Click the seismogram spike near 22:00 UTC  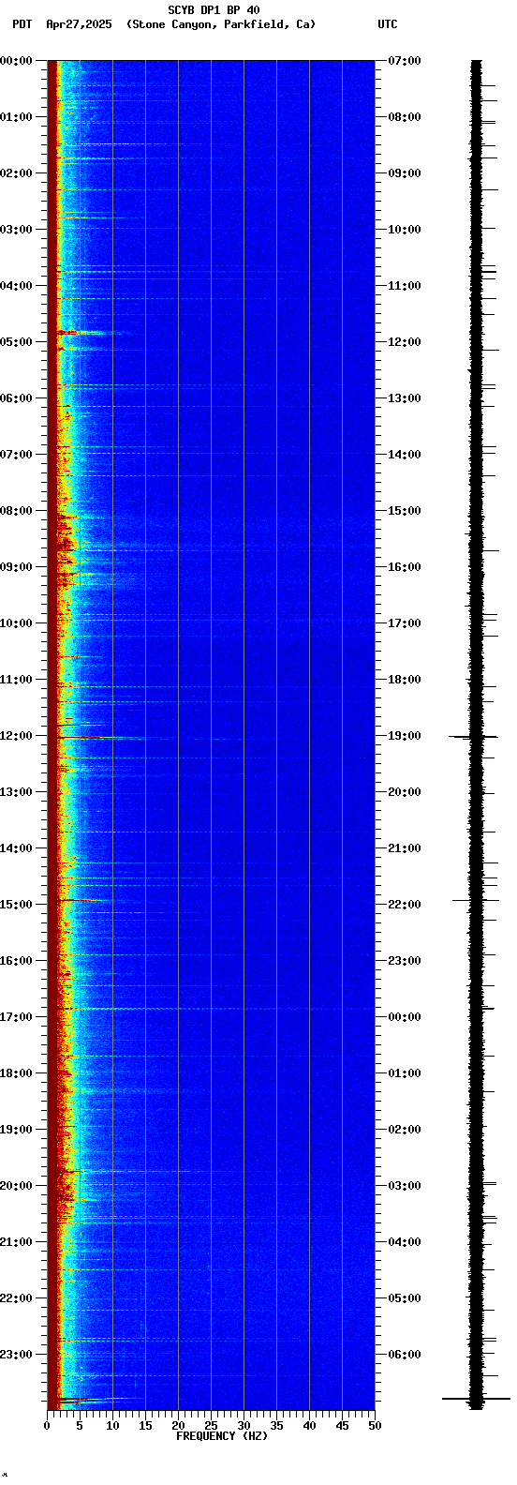[476, 900]
